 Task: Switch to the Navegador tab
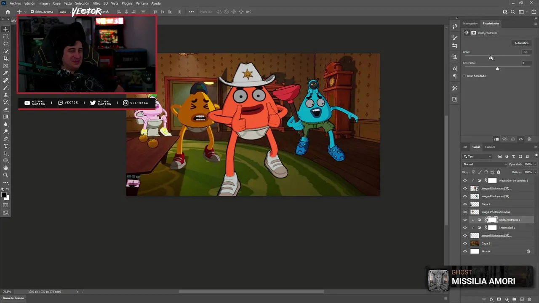tap(470, 24)
